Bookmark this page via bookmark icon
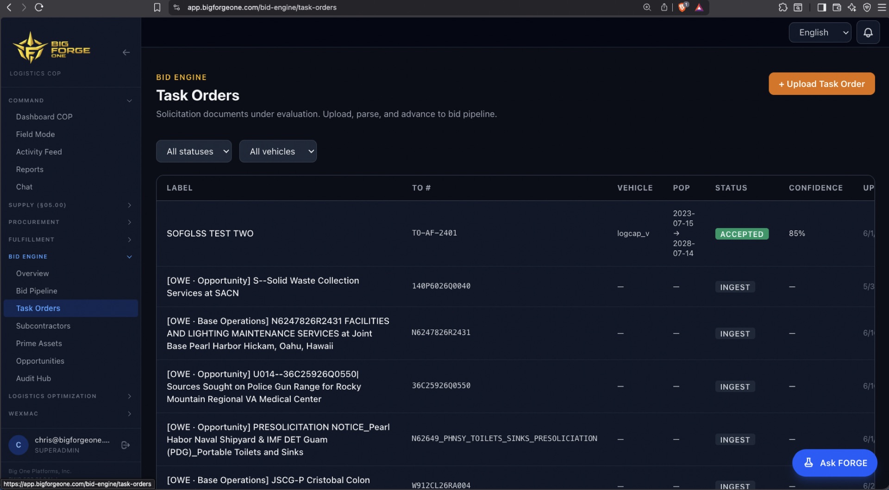Screen dimensions: 889x490 pos(157,7)
